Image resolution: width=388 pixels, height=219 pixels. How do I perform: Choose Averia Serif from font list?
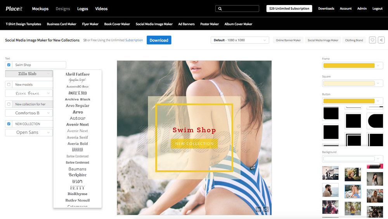78,138
